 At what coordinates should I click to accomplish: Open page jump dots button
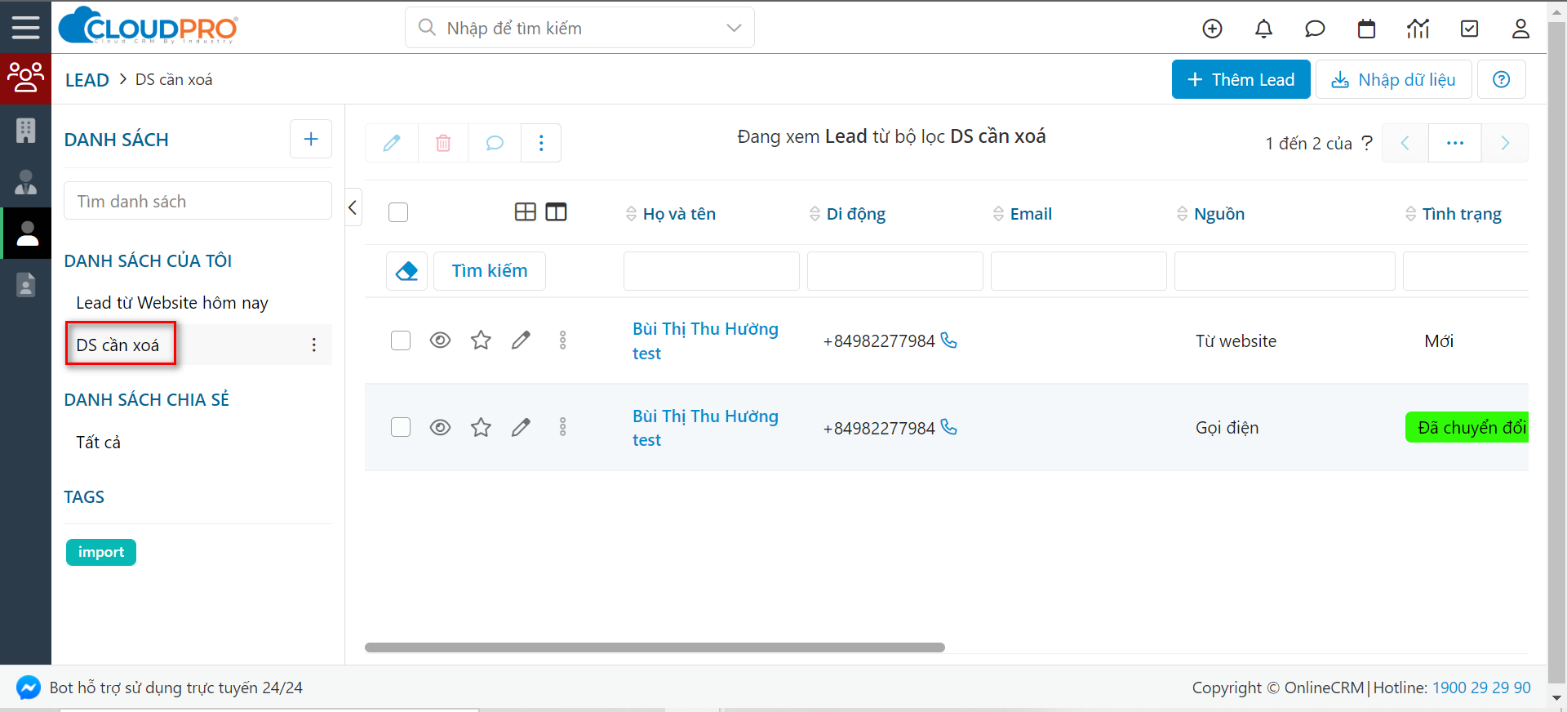click(x=1455, y=143)
